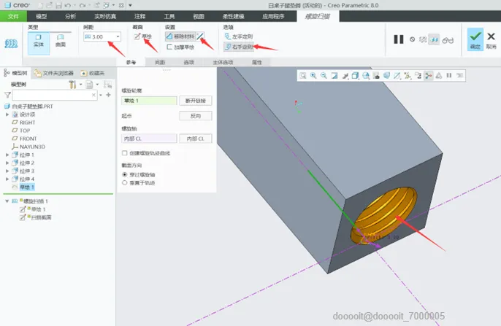Expand the 拉伸 1 feature node
The image size is (501, 326).
(x=7, y=155)
